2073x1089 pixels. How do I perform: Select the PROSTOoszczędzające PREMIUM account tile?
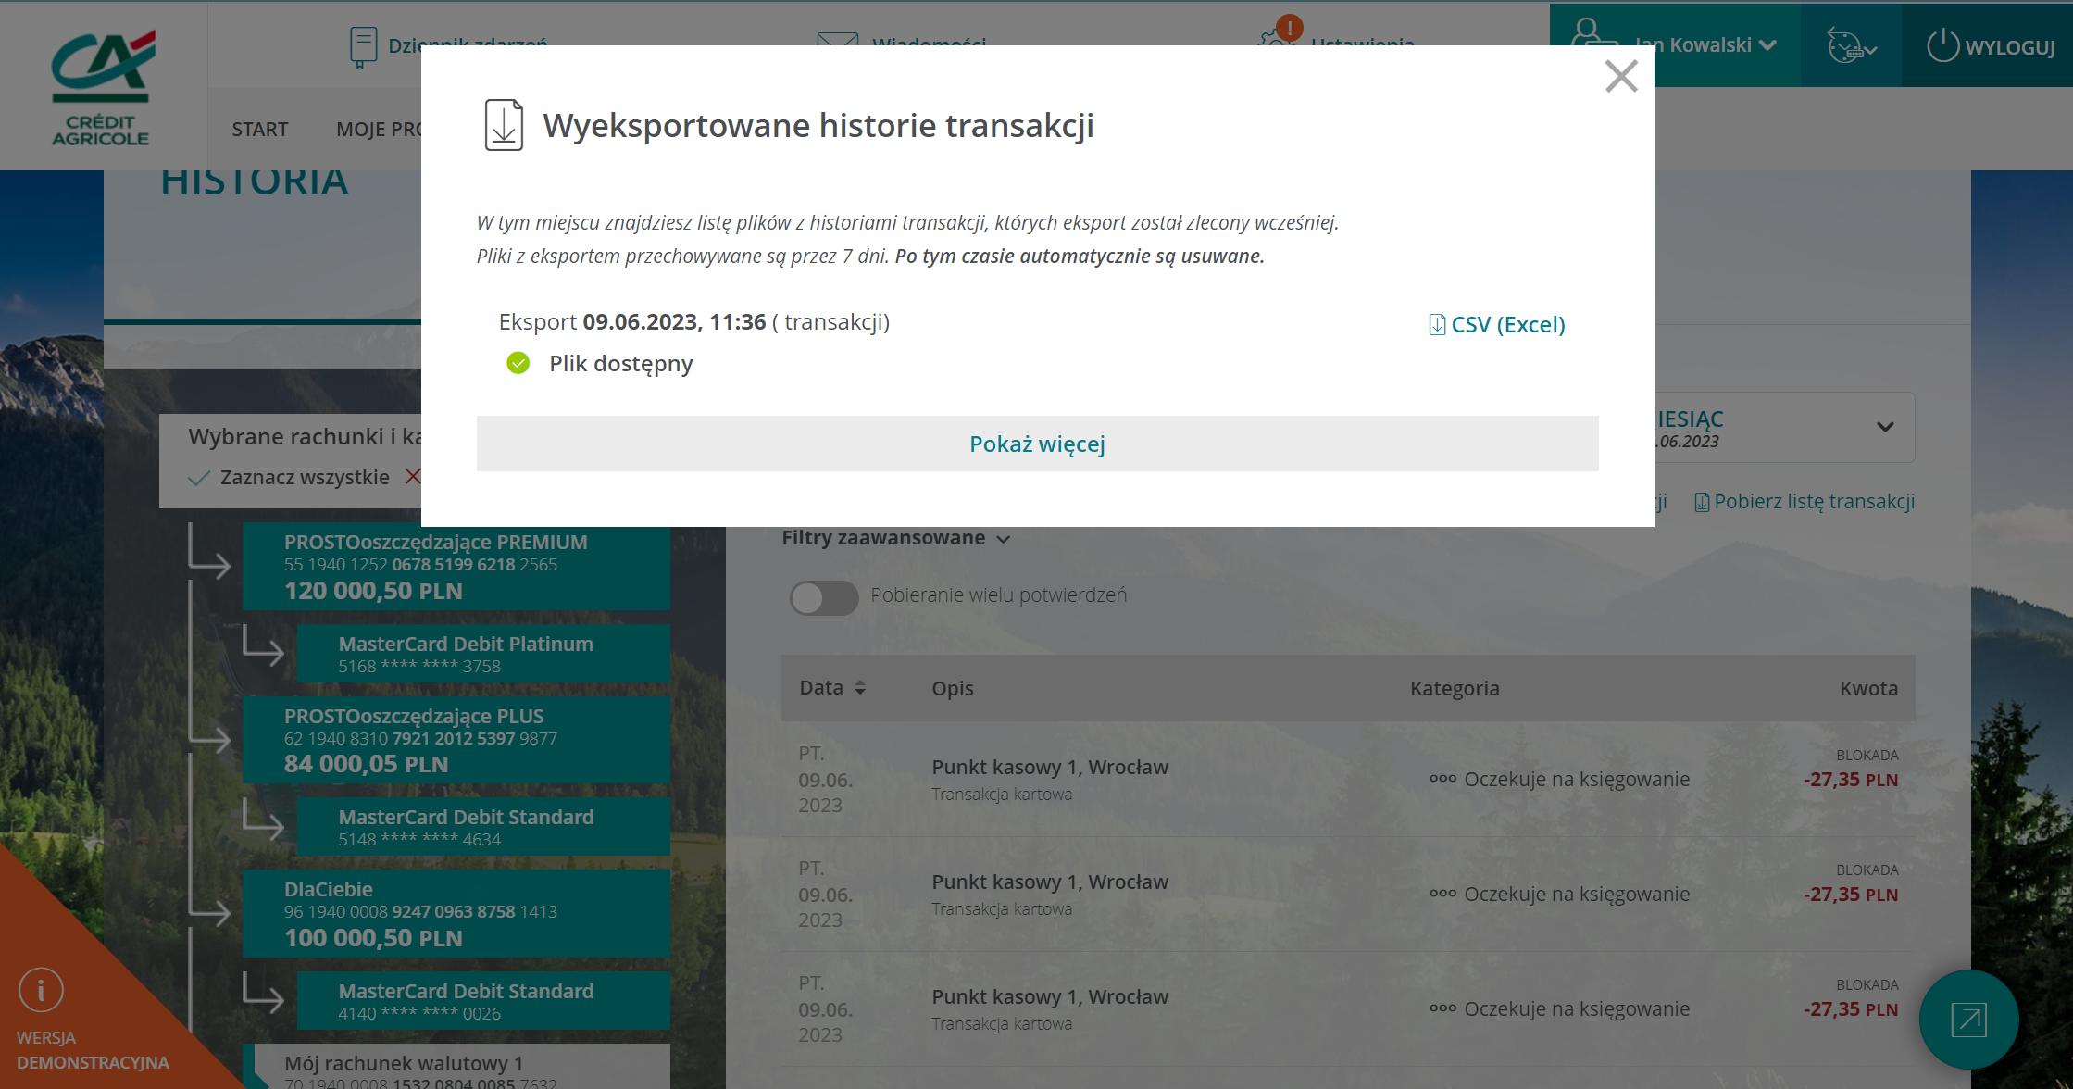click(456, 567)
